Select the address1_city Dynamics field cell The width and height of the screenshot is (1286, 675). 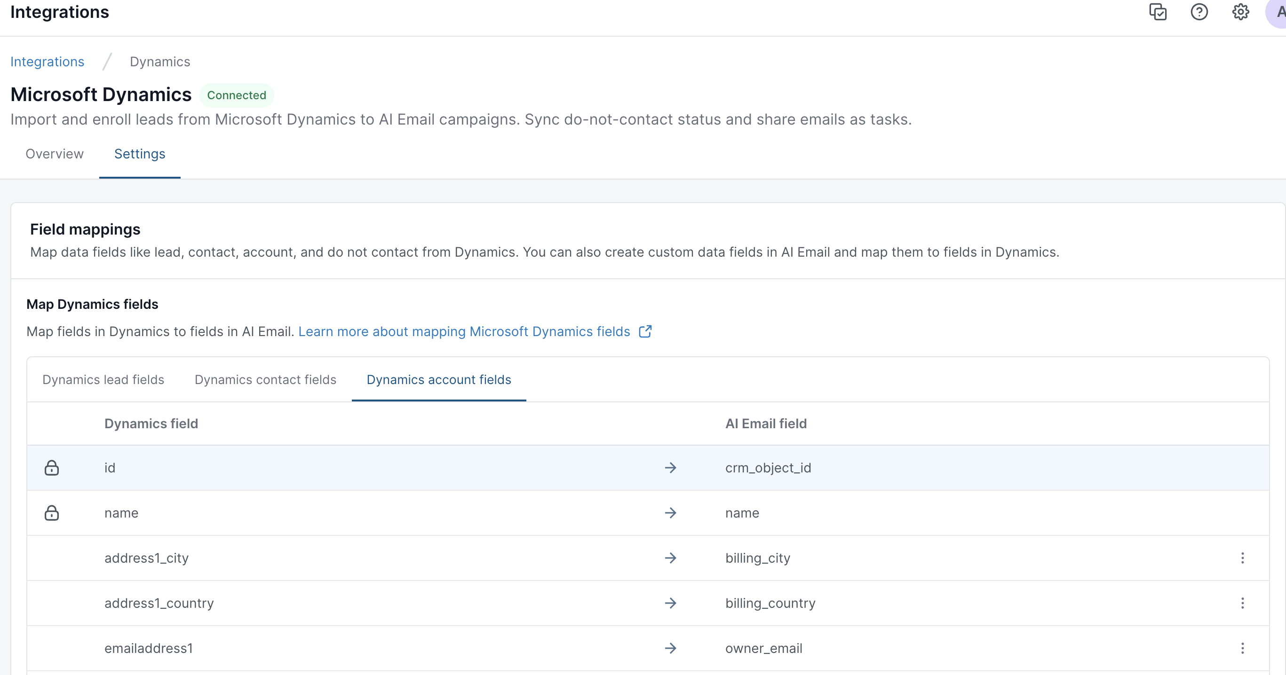[x=146, y=558]
